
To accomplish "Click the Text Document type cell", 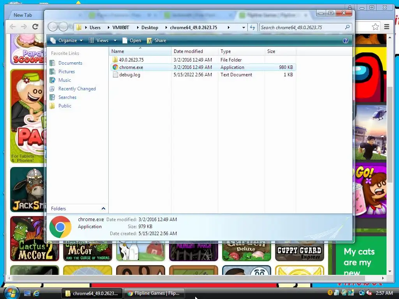I will [x=236, y=75].
